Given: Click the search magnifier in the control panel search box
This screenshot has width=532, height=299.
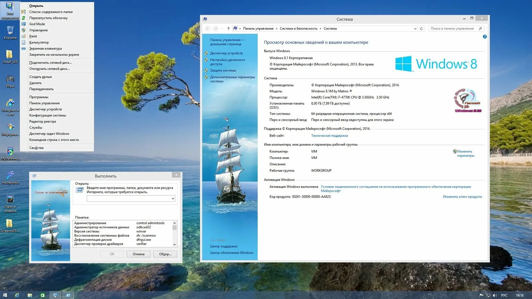Looking at the screenshot, I should [480, 29].
